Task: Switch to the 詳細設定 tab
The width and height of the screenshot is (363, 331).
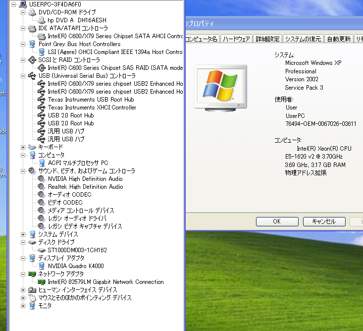Action: coord(267,39)
